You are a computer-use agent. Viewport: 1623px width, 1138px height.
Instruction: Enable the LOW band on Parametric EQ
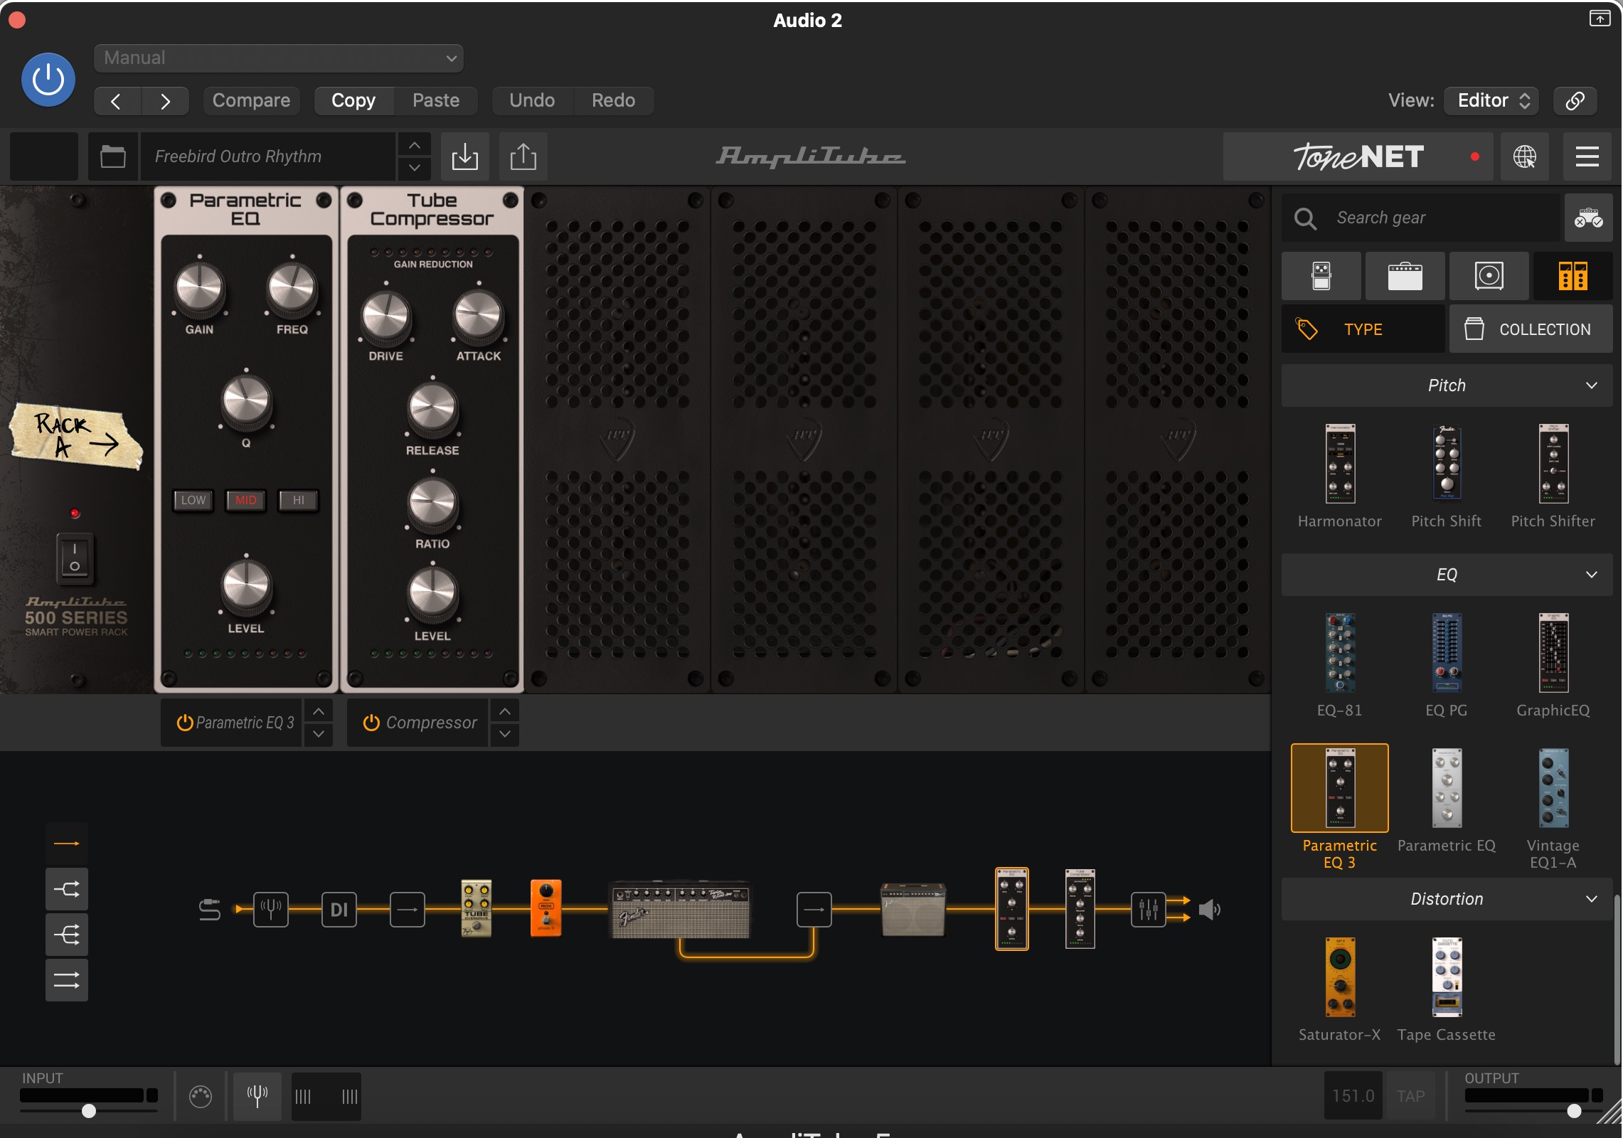tap(193, 500)
